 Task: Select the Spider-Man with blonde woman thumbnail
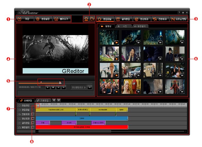point(131,86)
